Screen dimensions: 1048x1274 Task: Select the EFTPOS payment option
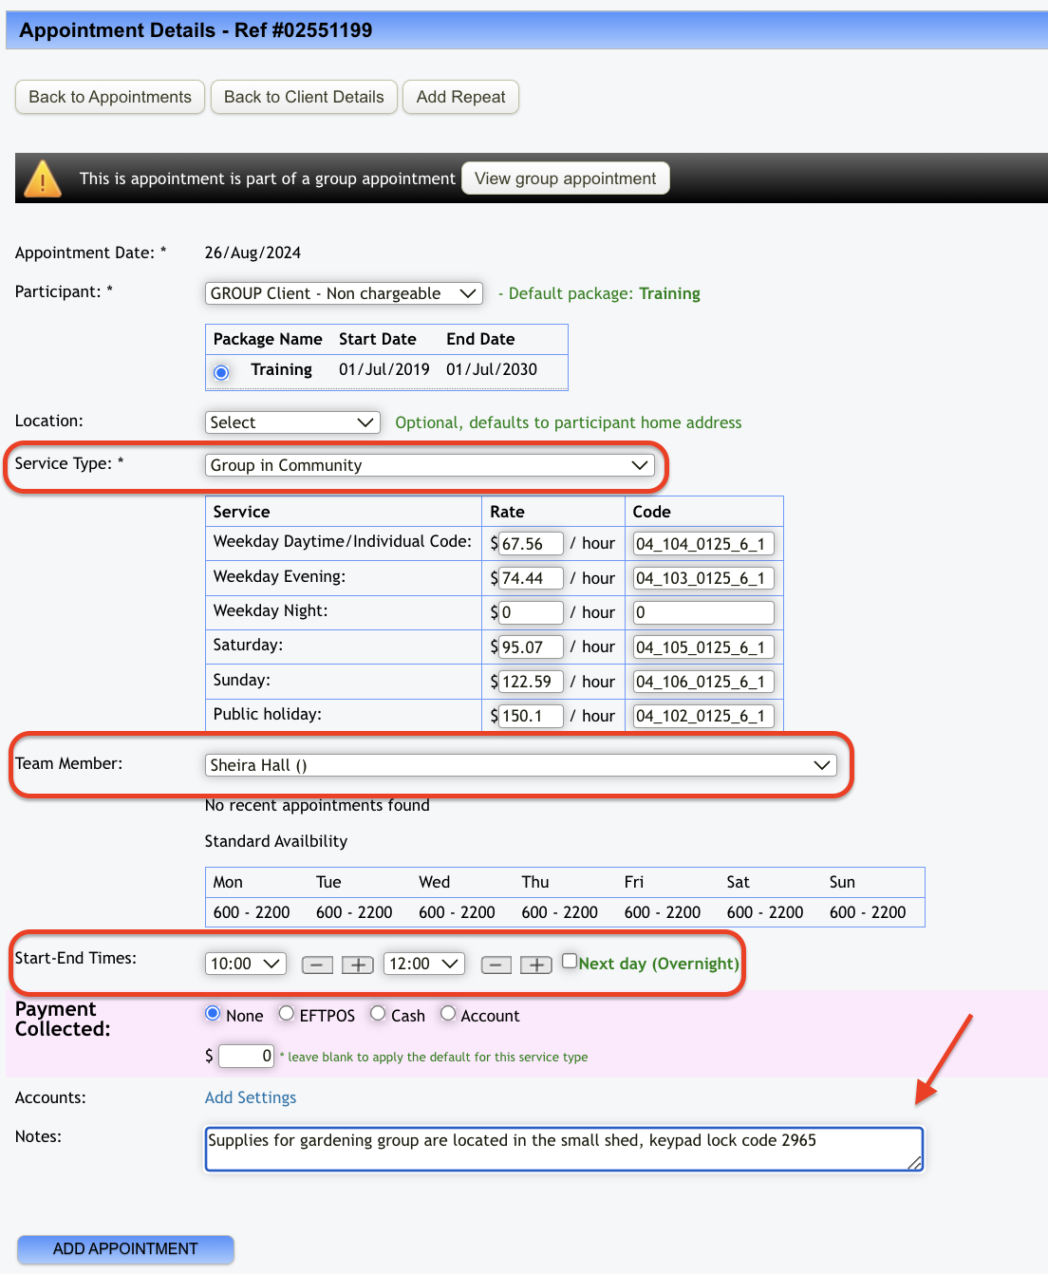(287, 1014)
